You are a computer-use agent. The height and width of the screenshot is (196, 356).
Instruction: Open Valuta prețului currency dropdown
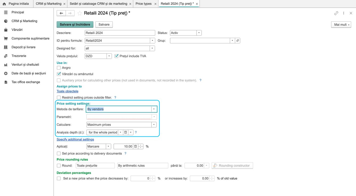pyautogui.click(x=109, y=56)
